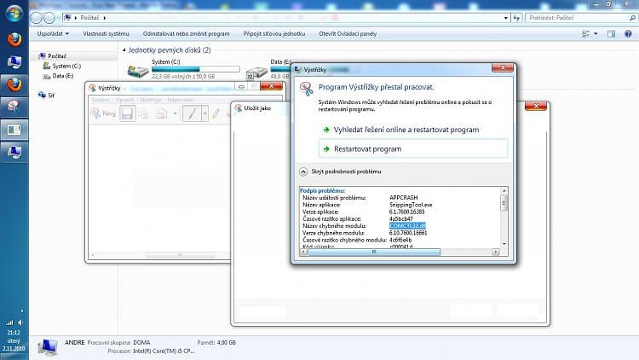Open the view options dropdown arrow
The image size is (639, 360).
pos(596,34)
